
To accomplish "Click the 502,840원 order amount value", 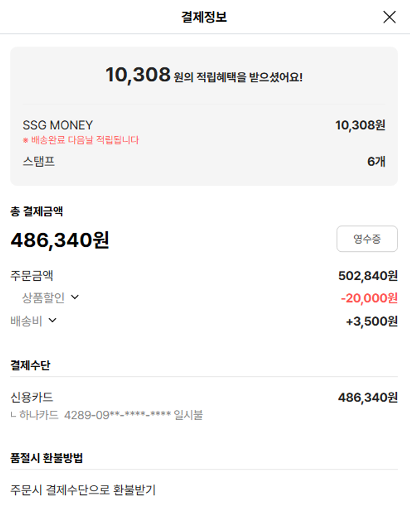I will [368, 275].
